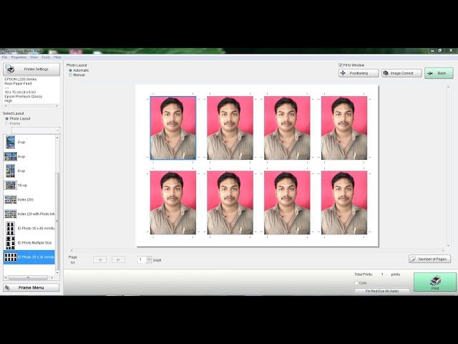Select ID Photo 25 x 36 mm layout icon
Image resolution: width=458 pixels, height=344 pixels.
(11, 257)
